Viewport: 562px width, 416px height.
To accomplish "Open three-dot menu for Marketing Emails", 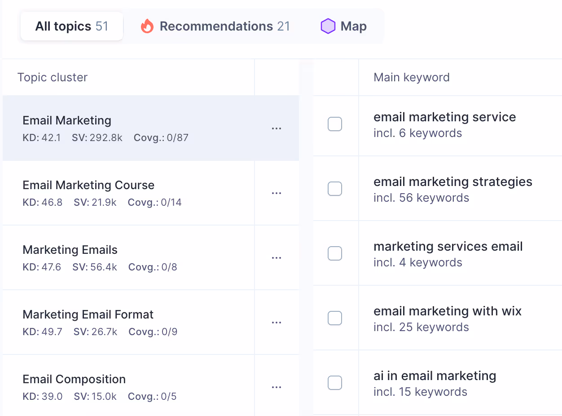I will [x=277, y=258].
